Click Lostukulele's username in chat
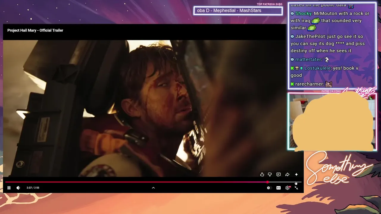This screenshot has width=381, height=214. (317, 68)
